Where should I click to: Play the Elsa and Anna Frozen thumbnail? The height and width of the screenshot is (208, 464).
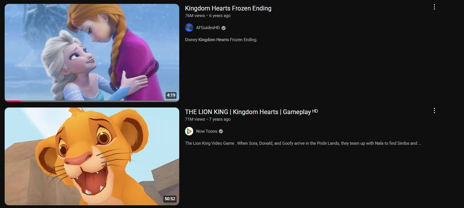coord(92,52)
